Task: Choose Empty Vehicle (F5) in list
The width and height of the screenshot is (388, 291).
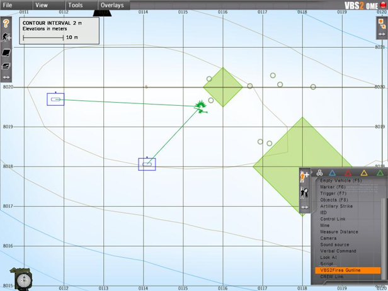Action: tap(341, 181)
